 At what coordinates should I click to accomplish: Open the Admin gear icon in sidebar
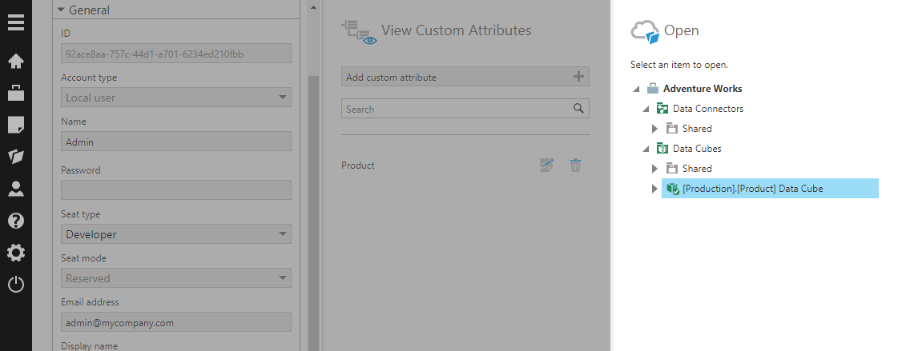pyautogui.click(x=15, y=253)
